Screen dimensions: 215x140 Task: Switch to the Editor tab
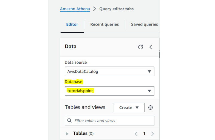click(72, 24)
